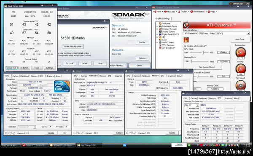Click the 3D settings tree icon
Image resolution: width=253 pixels, height=156 pixels.
pyautogui.click(x=160, y=37)
